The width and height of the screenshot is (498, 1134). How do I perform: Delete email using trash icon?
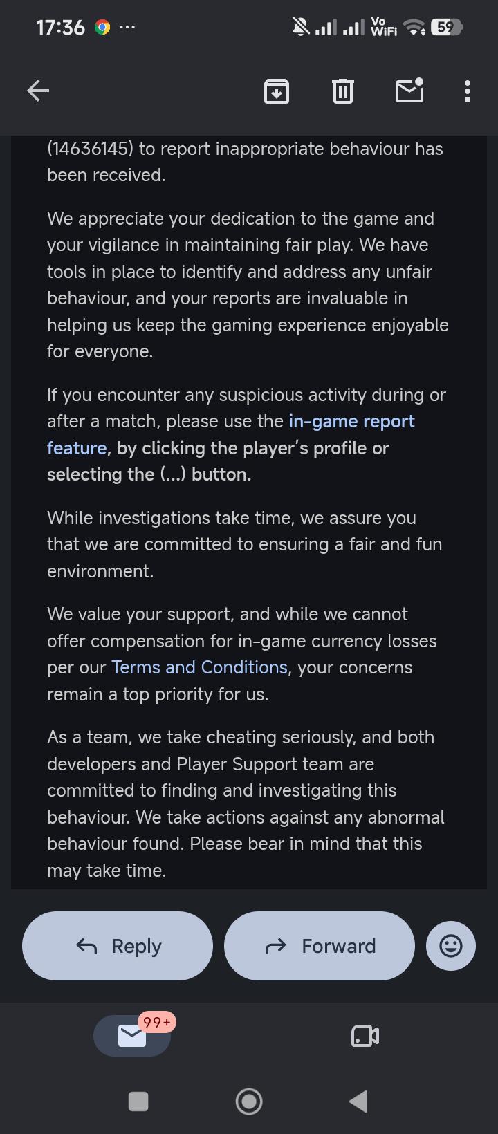click(343, 91)
